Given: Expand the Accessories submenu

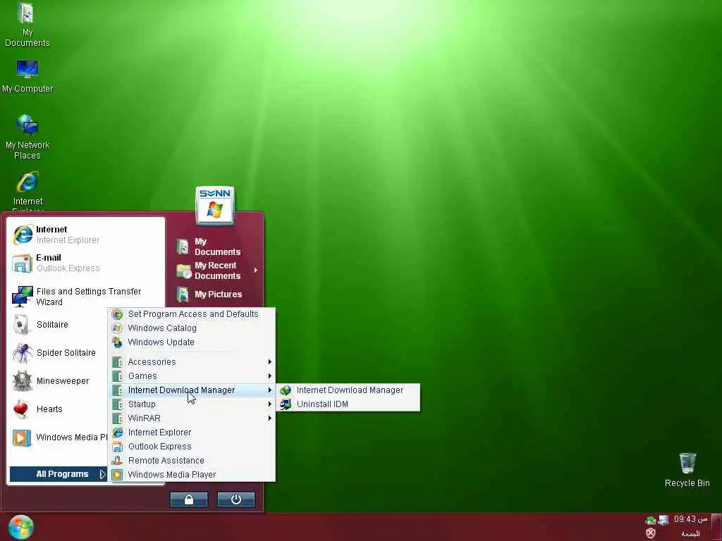Looking at the screenshot, I should (x=192, y=362).
